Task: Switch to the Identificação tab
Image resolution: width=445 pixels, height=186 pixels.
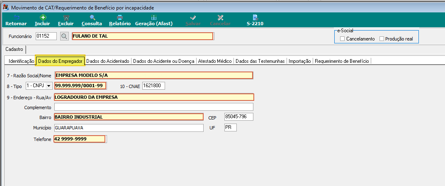Action: point(21,61)
